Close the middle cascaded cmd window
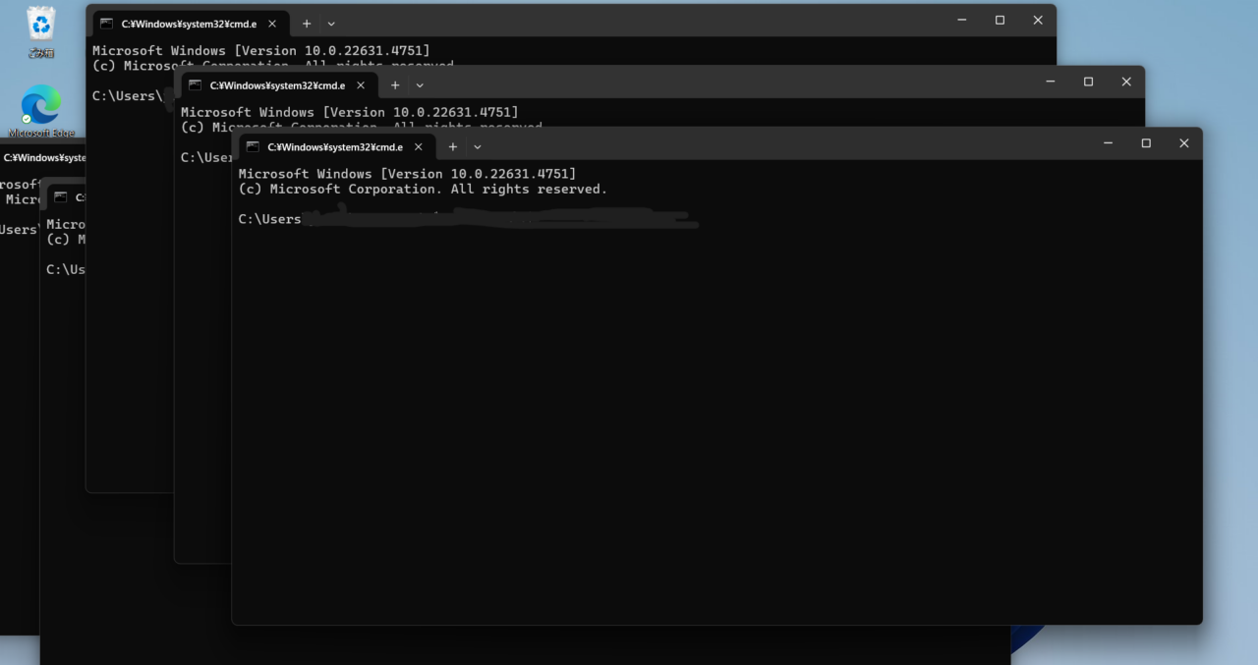Image resolution: width=1258 pixels, height=665 pixels. [1126, 82]
